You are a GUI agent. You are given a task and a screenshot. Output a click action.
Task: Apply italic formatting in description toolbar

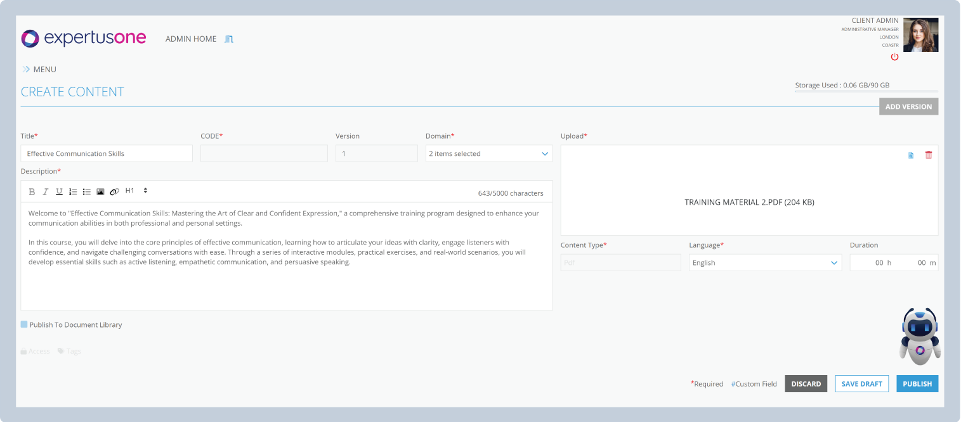click(x=46, y=191)
